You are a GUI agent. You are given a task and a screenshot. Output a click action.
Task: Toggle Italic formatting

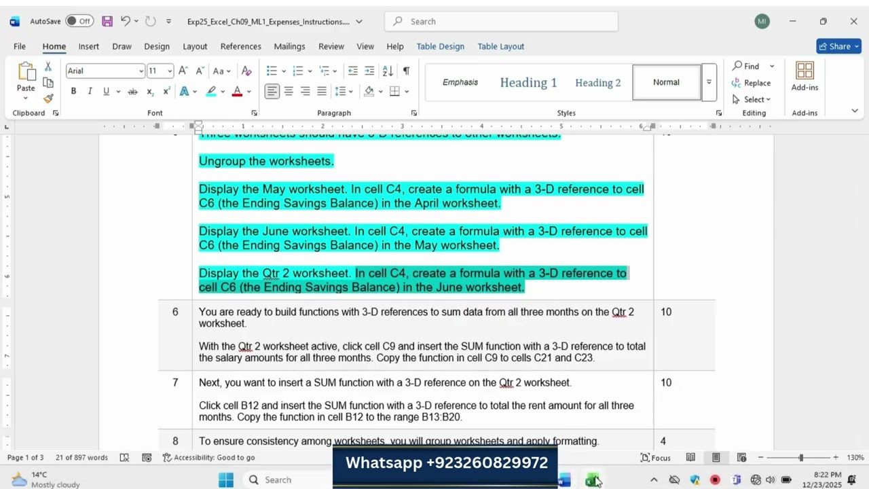90,91
